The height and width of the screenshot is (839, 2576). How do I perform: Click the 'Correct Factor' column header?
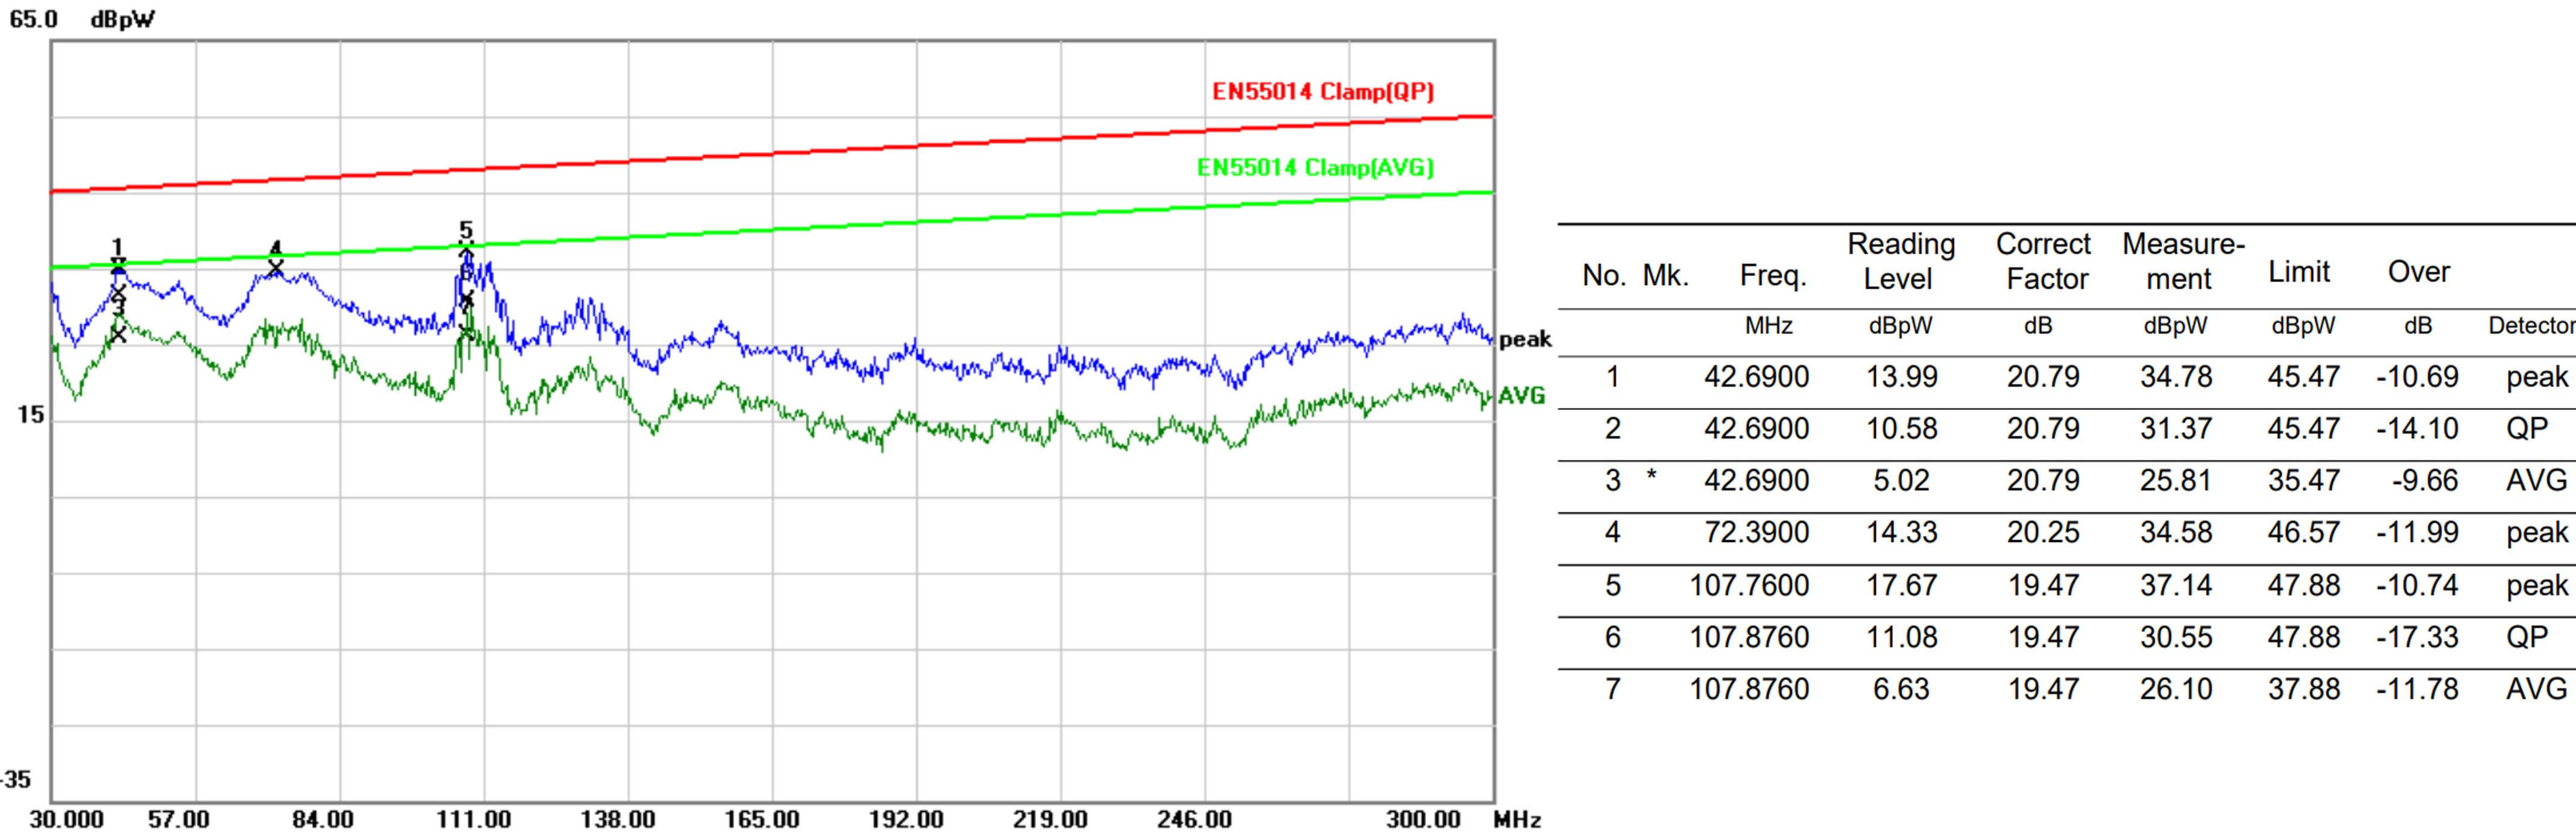pos(2044,261)
